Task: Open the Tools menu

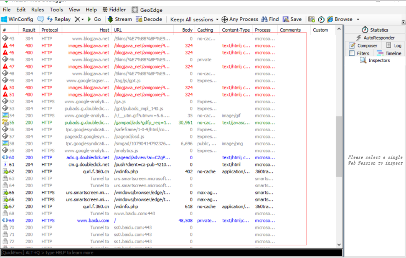Action: click(x=57, y=10)
